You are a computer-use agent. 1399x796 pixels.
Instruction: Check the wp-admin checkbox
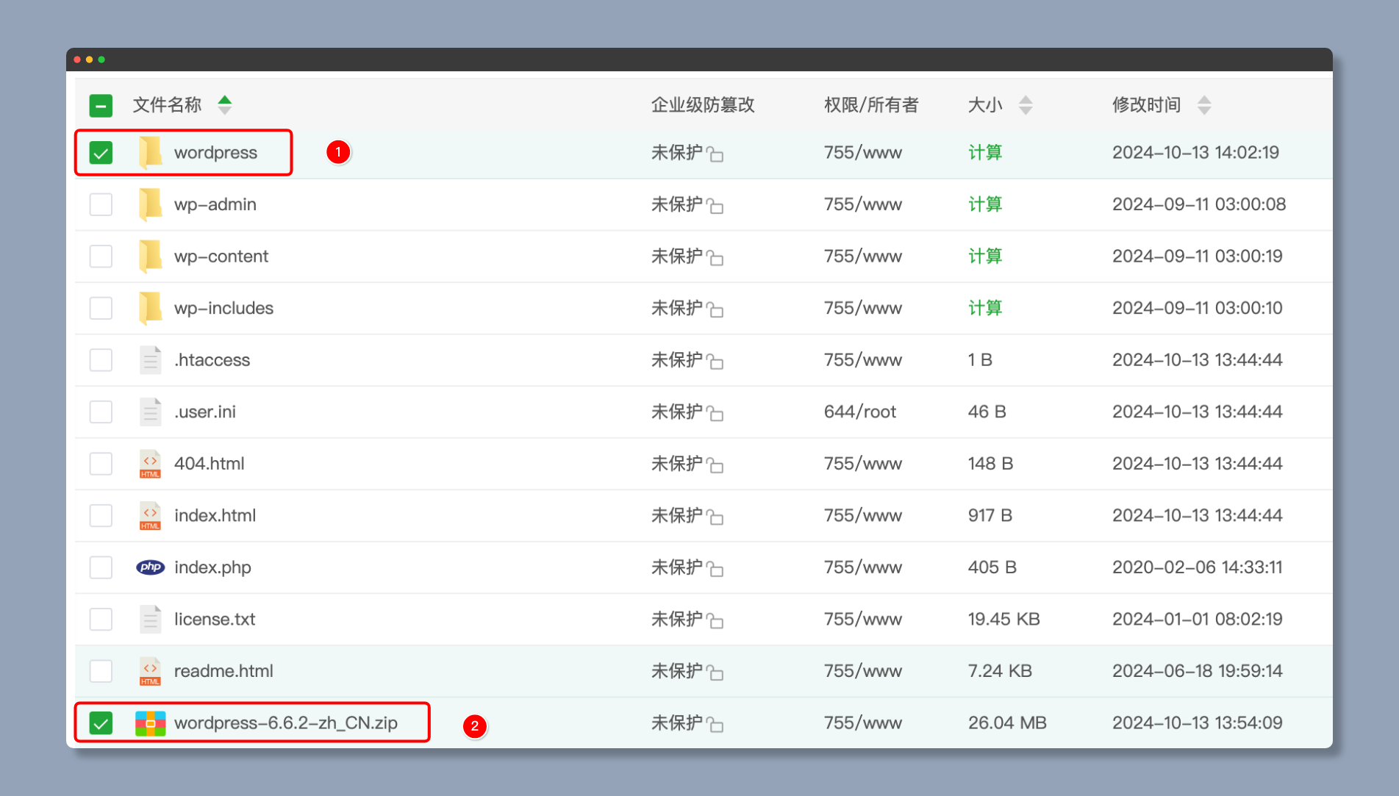point(101,204)
